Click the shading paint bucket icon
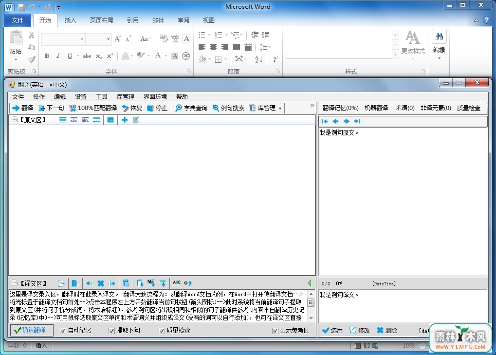The image size is (496, 355). tap(202, 59)
